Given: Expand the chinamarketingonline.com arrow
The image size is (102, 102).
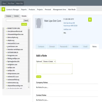Looking at the screenshot, I should (6, 34).
